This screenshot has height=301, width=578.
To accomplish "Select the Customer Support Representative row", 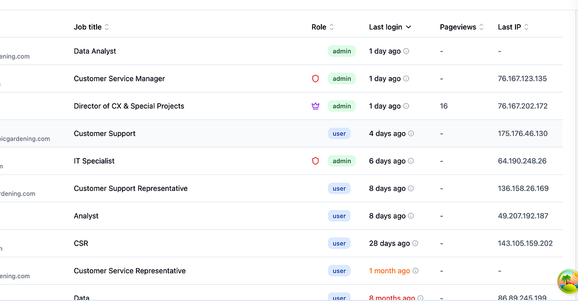I will coord(131,189).
